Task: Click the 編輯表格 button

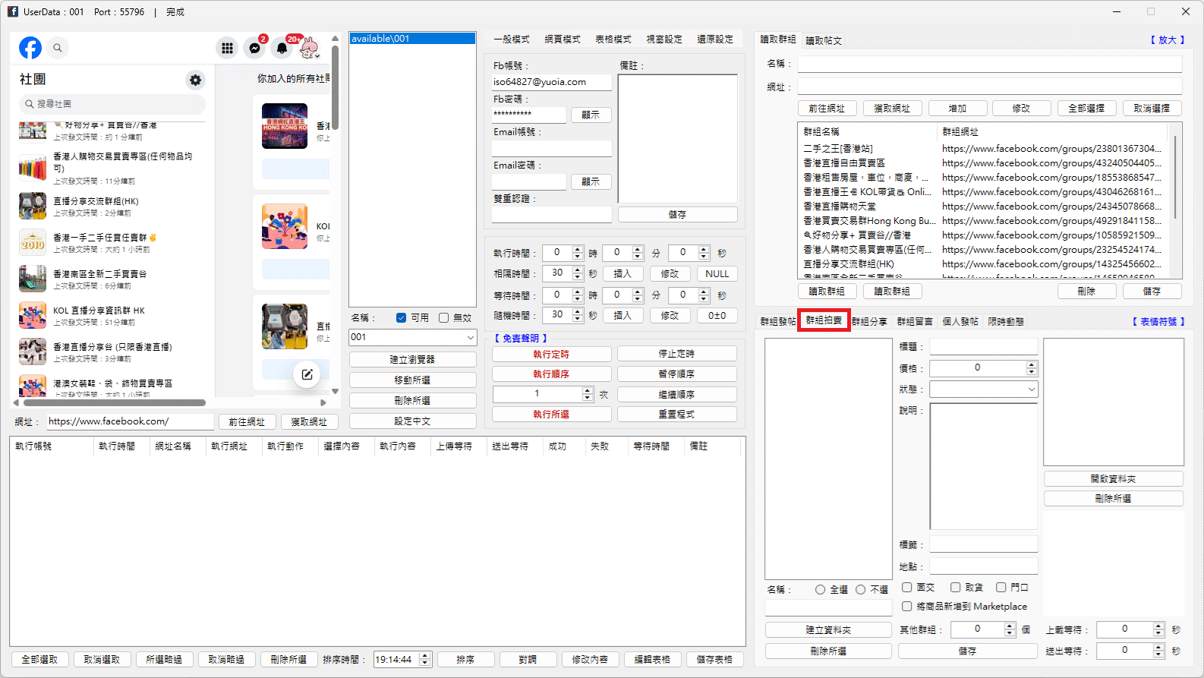Action: click(652, 660)
